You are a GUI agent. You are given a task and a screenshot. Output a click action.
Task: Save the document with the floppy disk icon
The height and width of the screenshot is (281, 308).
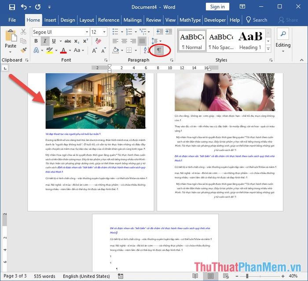click(12, 7)
